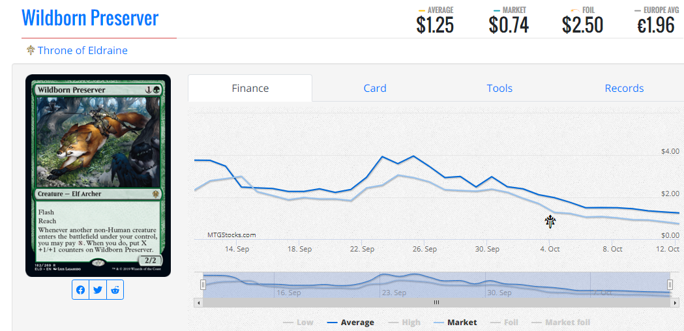
Task: Open the Throne of Eldraine set link
Action: [82, 50]
